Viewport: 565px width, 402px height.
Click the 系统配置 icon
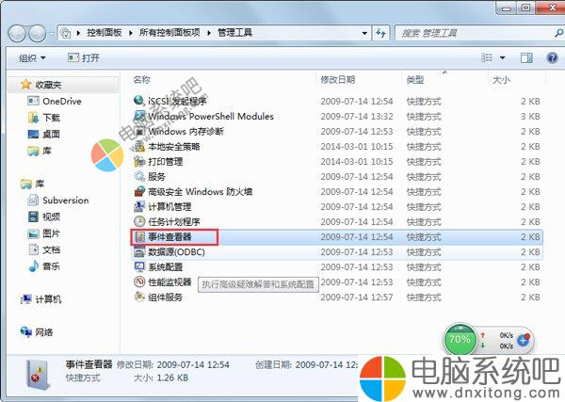[x=139, y=266]
